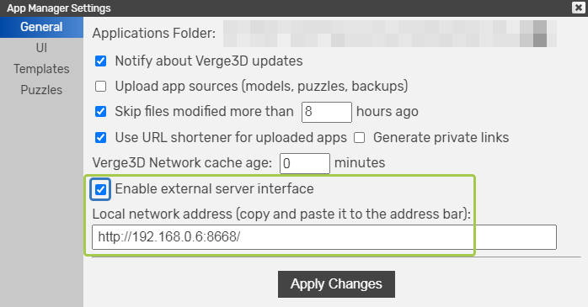Check the Generate private links box
Screen dimensions: 588x307
[x=359, y=138]
